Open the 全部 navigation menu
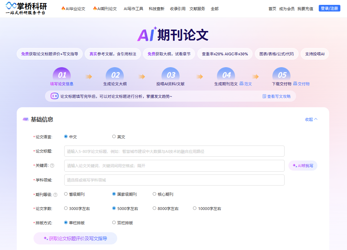Screen dimensions: 347x250 tap(214, 9)
